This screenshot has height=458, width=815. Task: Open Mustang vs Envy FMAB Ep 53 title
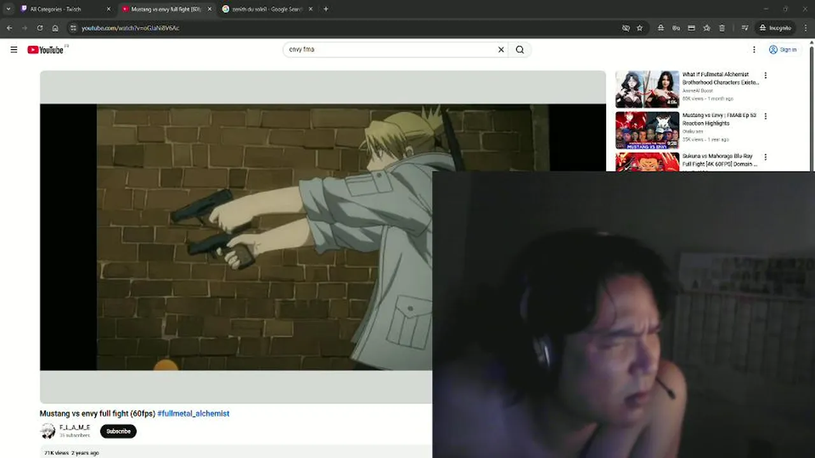click(719, 120)
